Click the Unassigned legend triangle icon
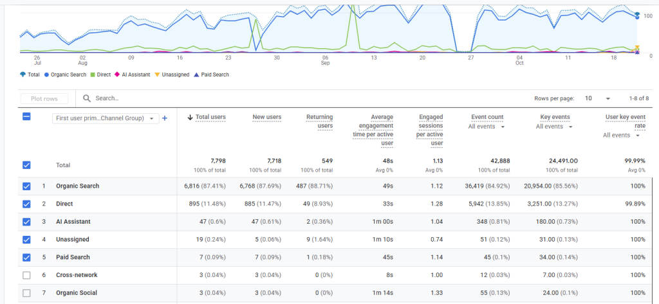This screenshot has width=659, height=304. pyautogui.click(x=158, y=75)
